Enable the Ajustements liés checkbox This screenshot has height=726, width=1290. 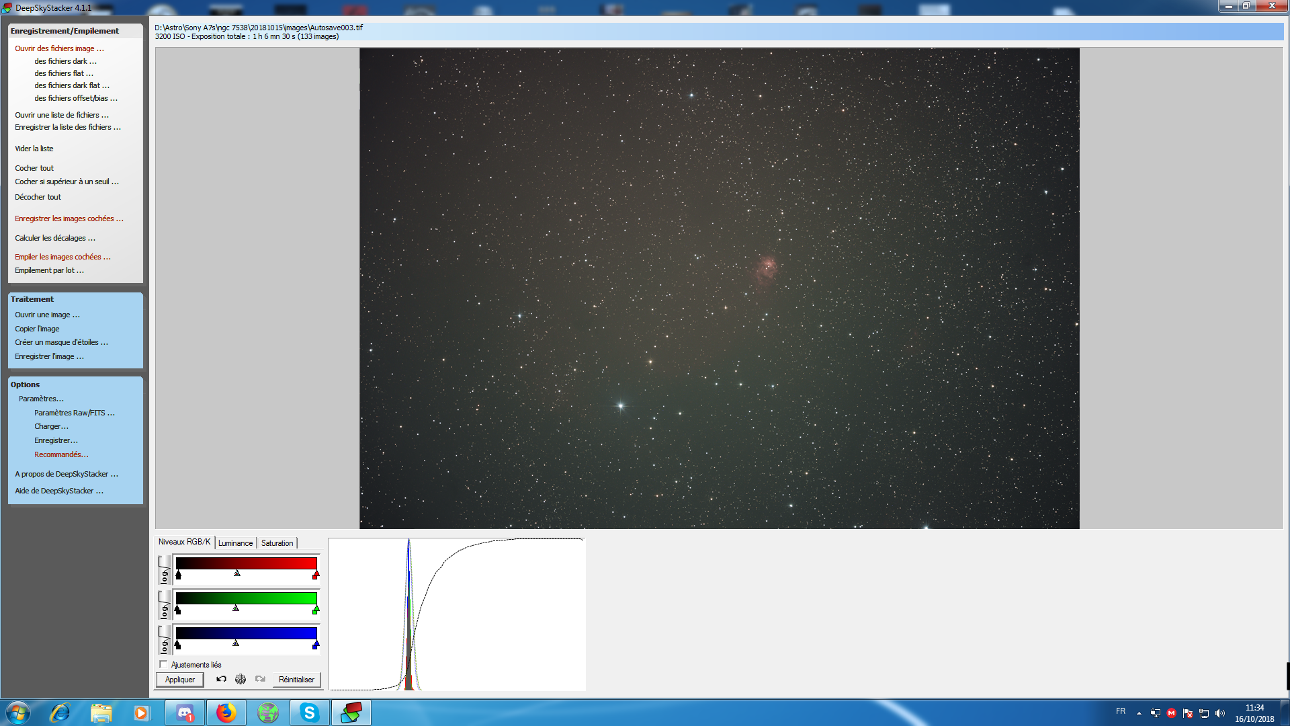click(x=163, y=664)
